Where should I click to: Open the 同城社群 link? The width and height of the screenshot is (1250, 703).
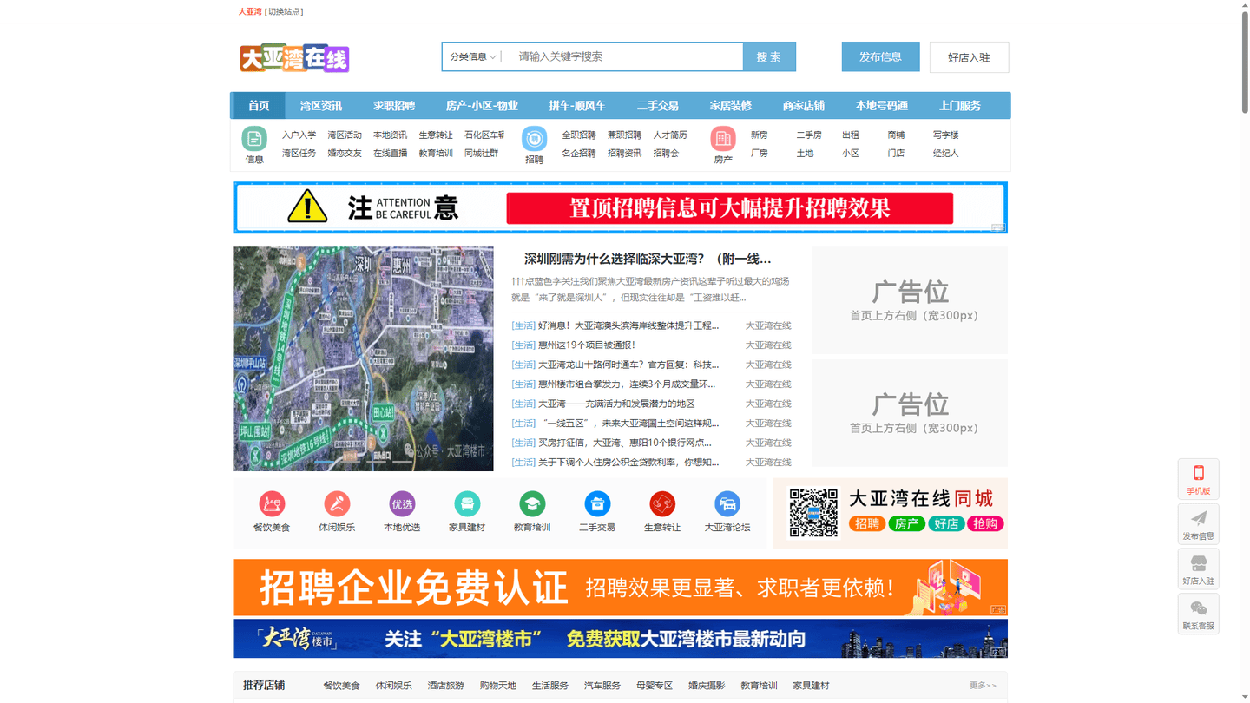[x=482, y=153]
